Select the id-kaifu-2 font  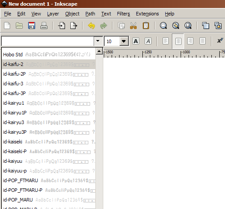click(x=49, y=64)
